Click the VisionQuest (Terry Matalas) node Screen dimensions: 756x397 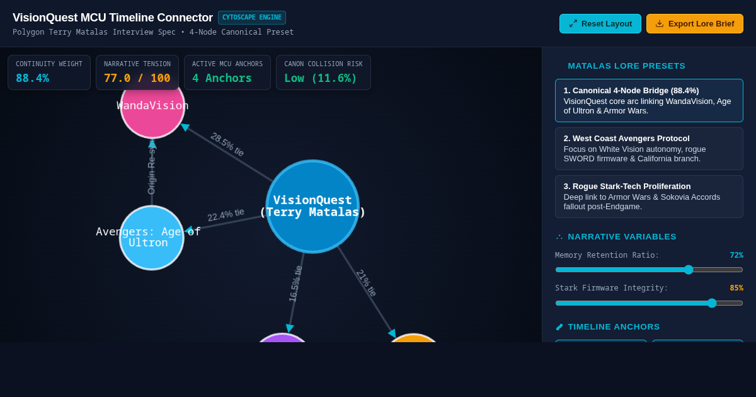point(312,207)
